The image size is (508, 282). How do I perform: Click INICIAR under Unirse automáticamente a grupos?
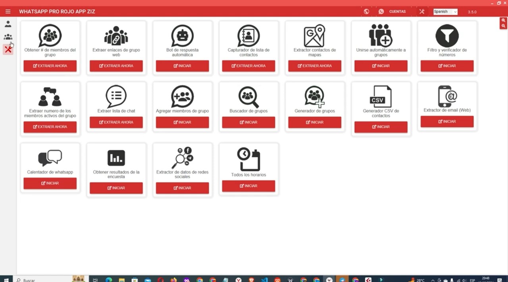pos(381,66)
